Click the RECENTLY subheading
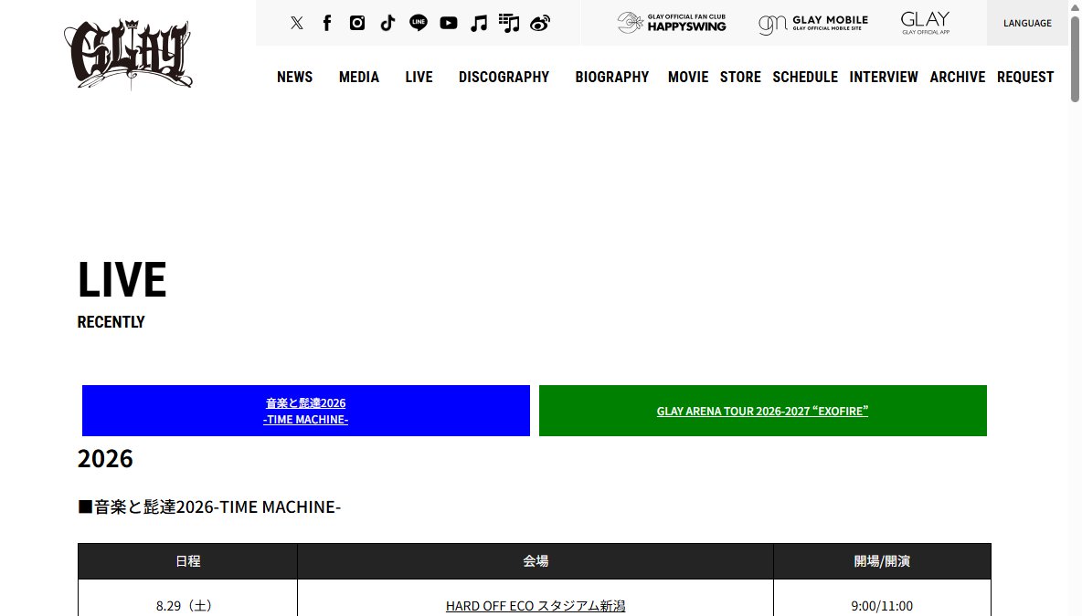The width and height of the screenshot is (1082, 616). [x=111, y=322]
